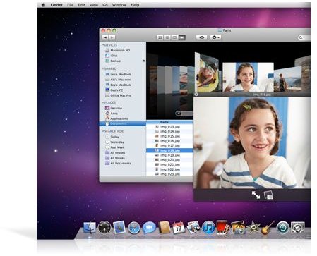Click the Quick Look eye button
This screenshot has height=256, width=317.
[202, 37]
